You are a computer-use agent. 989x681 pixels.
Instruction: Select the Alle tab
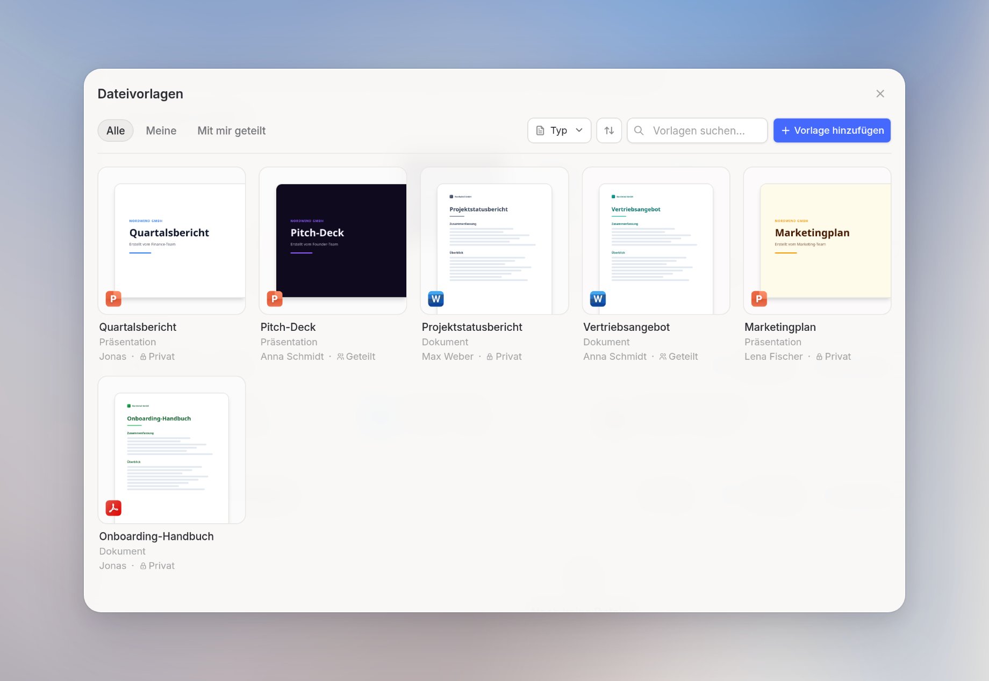click(x=116, y=131)
